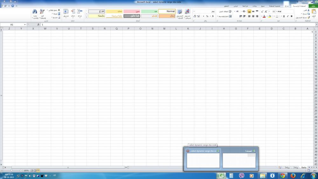Toggle align text left
The height and width of the screenshot is (179, 318).
(x=249, y=16)
